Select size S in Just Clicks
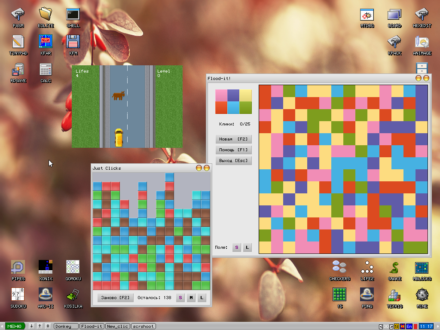440x330 pixels. tap(180, 297)
